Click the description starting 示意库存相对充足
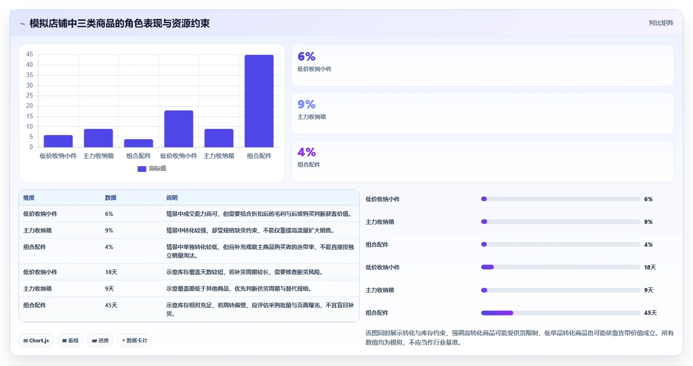The width and height of the screenshot is (693, 366). (x=259, y=309)
